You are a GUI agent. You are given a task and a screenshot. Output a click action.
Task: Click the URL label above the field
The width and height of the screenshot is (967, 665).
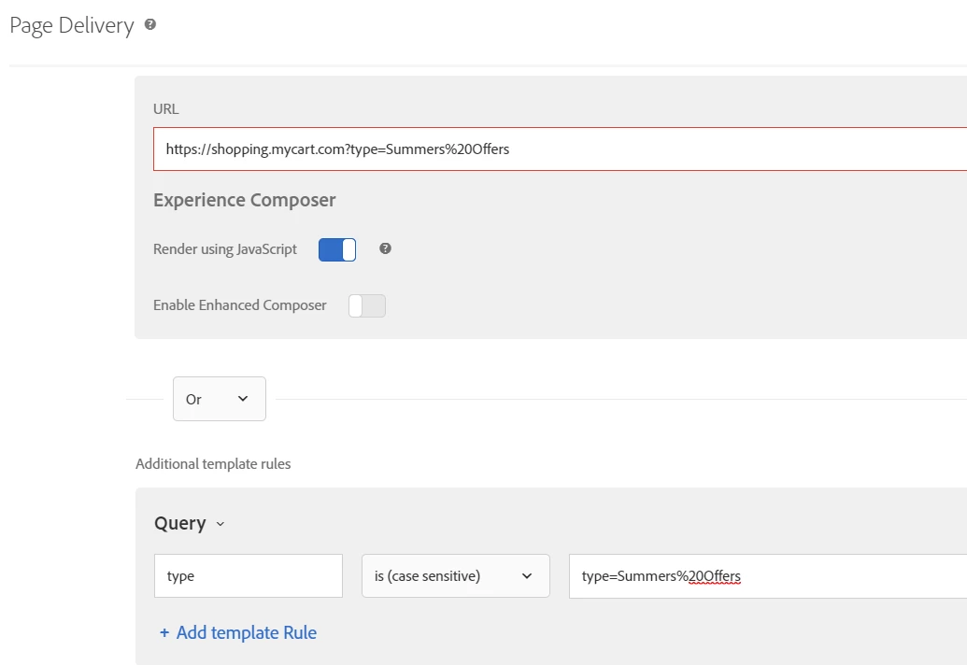click(x=166, y=108)
